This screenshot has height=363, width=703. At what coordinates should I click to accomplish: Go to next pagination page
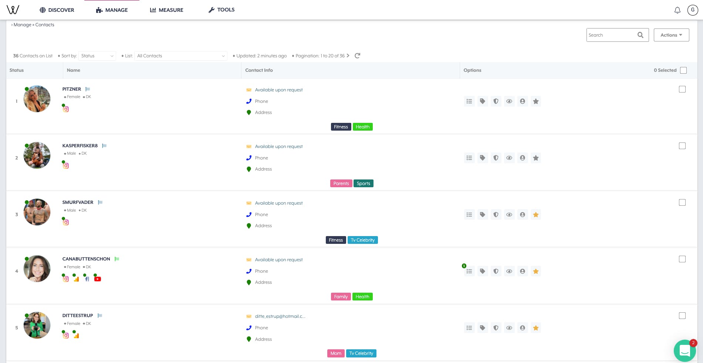pyautogui.click(x=348, y=56)
